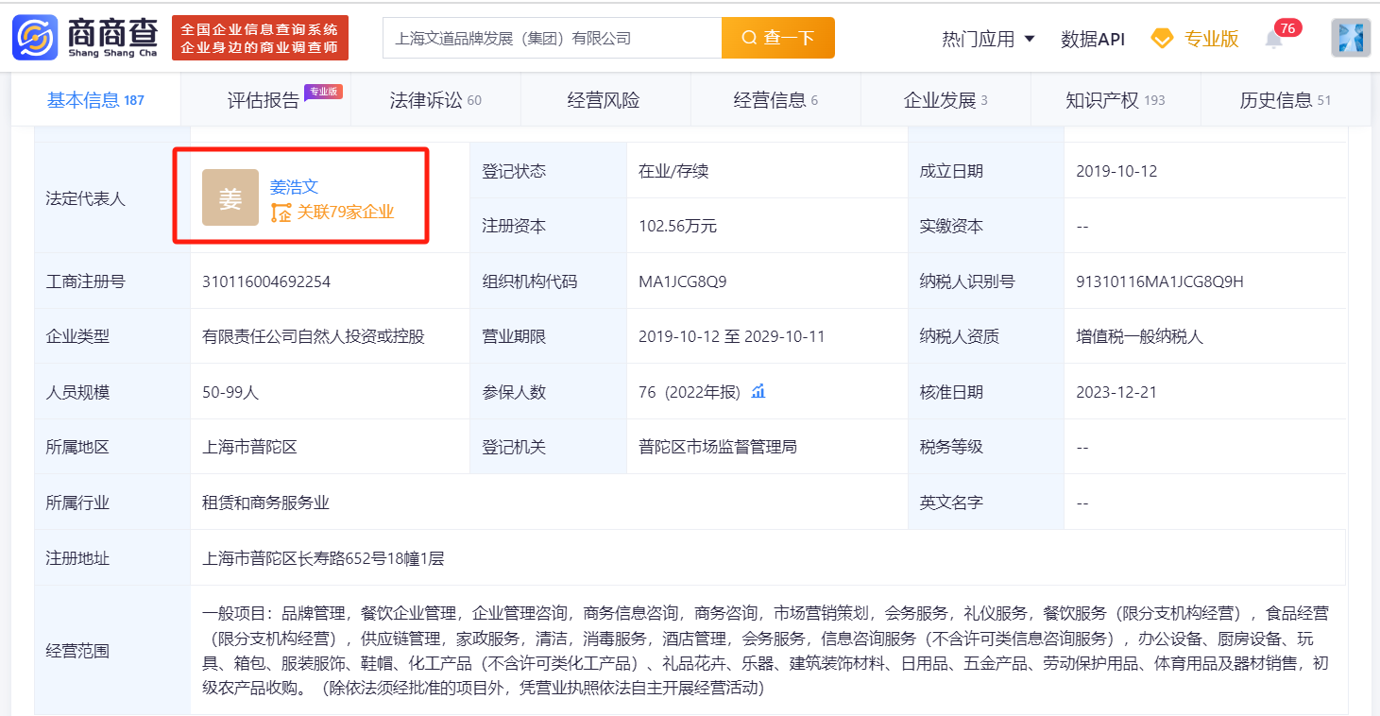The image size is (1380, 716).
Task: Click the 查一下 search button
Action: (778, 38)
